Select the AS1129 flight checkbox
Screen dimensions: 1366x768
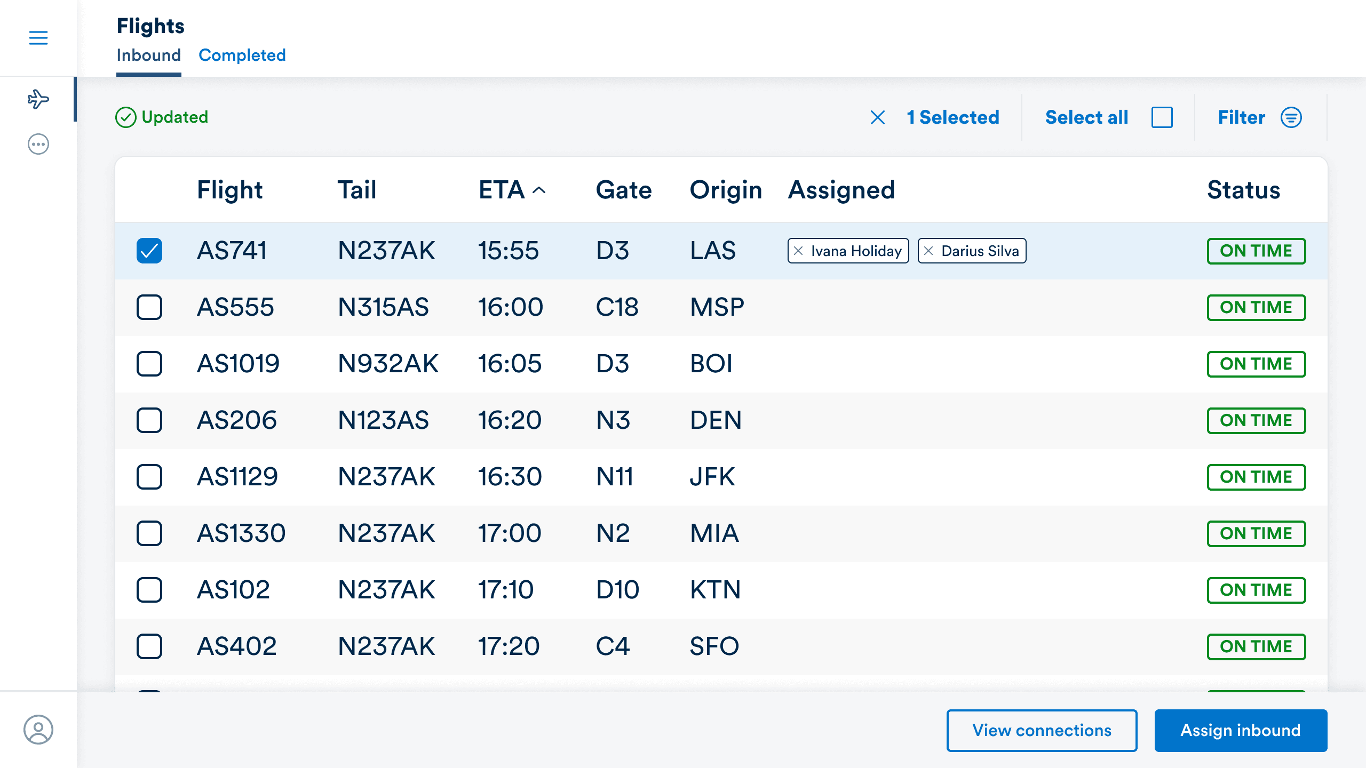tap(149, 477)
